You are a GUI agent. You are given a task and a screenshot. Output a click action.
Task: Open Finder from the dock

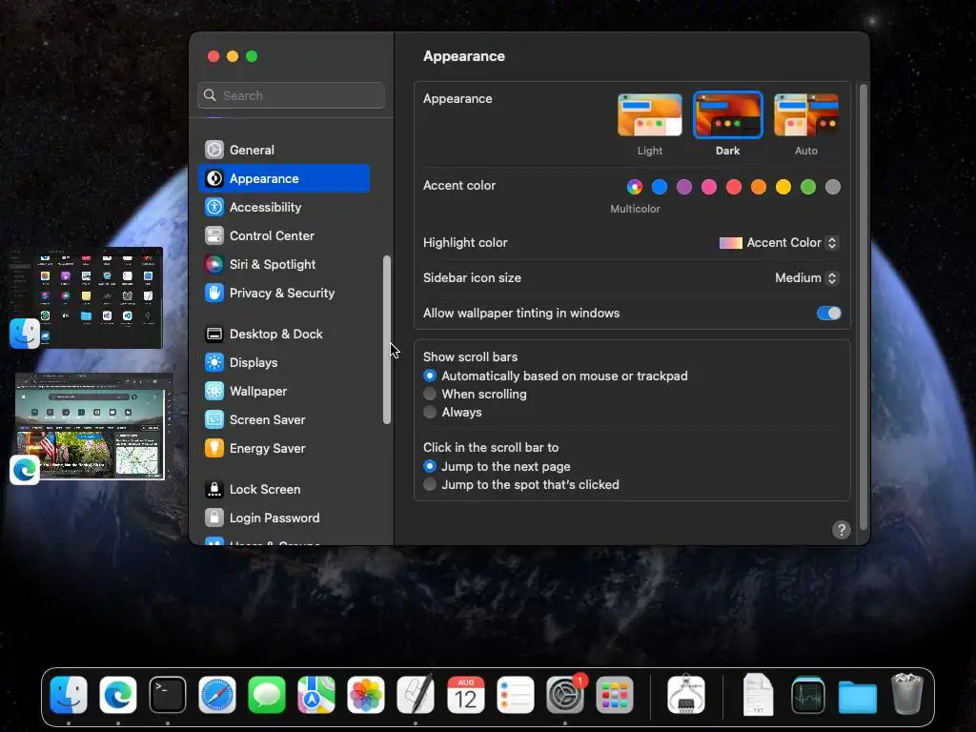(x=69, y=695)
